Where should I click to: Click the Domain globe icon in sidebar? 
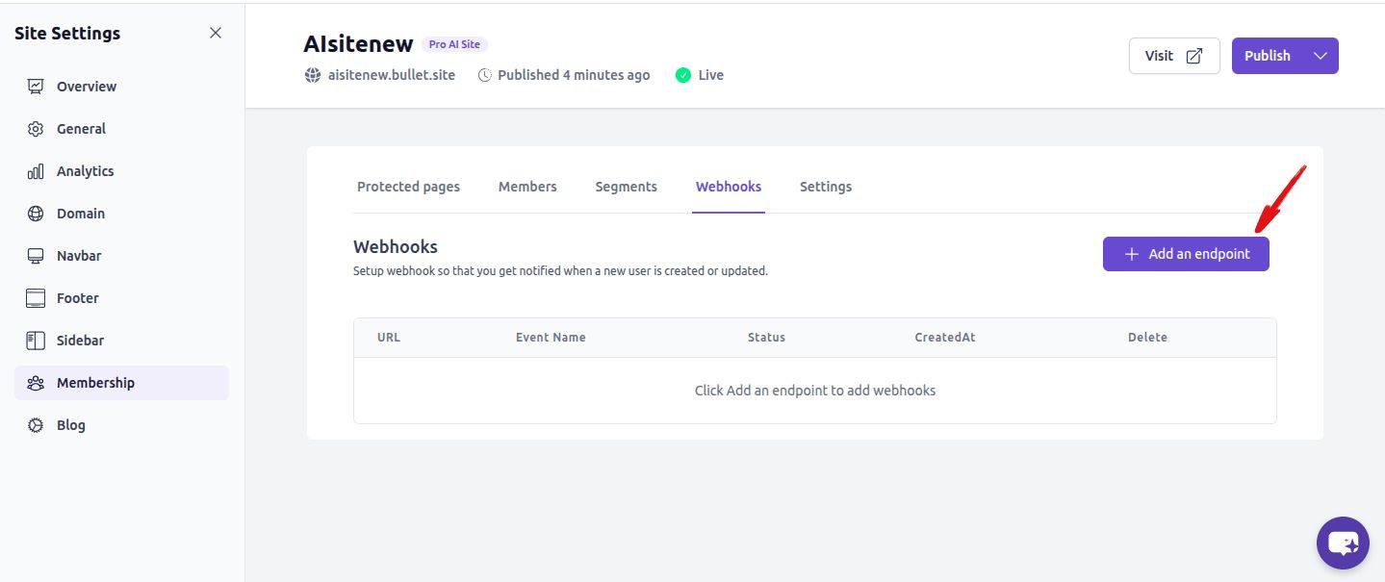coord(36,214)
